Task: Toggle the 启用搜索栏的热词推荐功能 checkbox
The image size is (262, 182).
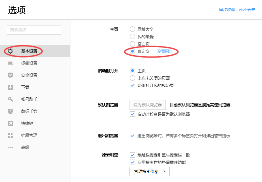Action: (133, 162)
